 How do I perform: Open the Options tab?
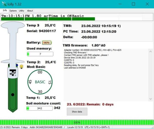click(13, 11)
